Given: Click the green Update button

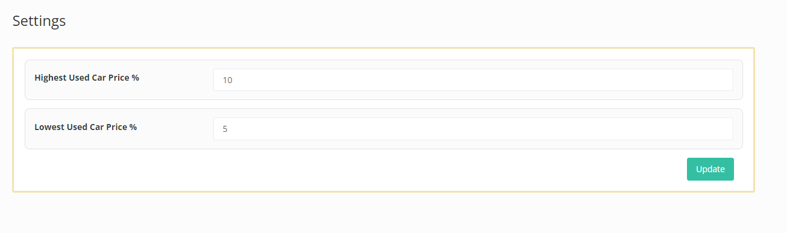Looking at the screenshot, I should tap(710, 169).
